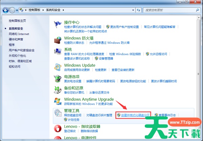Click shield icon beside 设备管理器
The image size is (203, 141).
[96, 58]
